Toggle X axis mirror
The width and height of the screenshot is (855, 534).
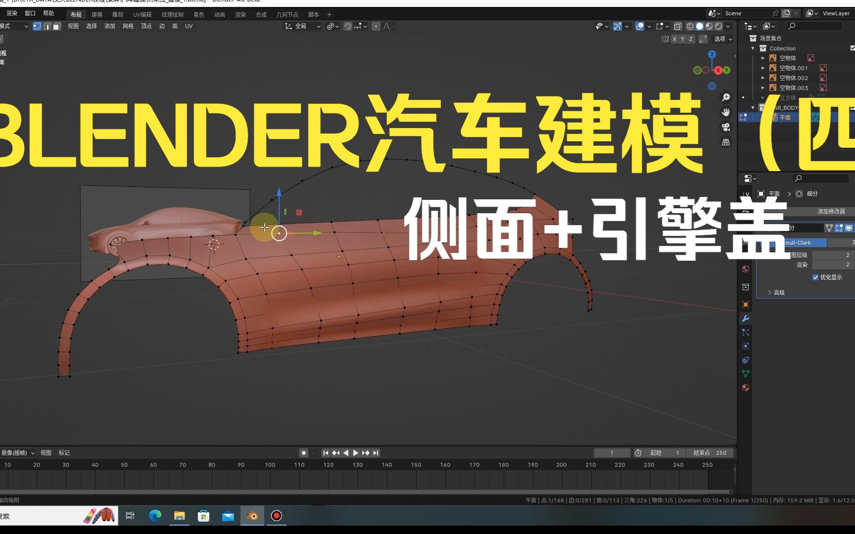674,39
